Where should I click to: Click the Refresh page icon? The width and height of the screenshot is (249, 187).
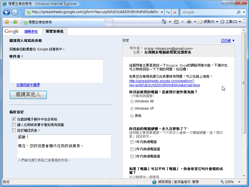tap(168, 12)
